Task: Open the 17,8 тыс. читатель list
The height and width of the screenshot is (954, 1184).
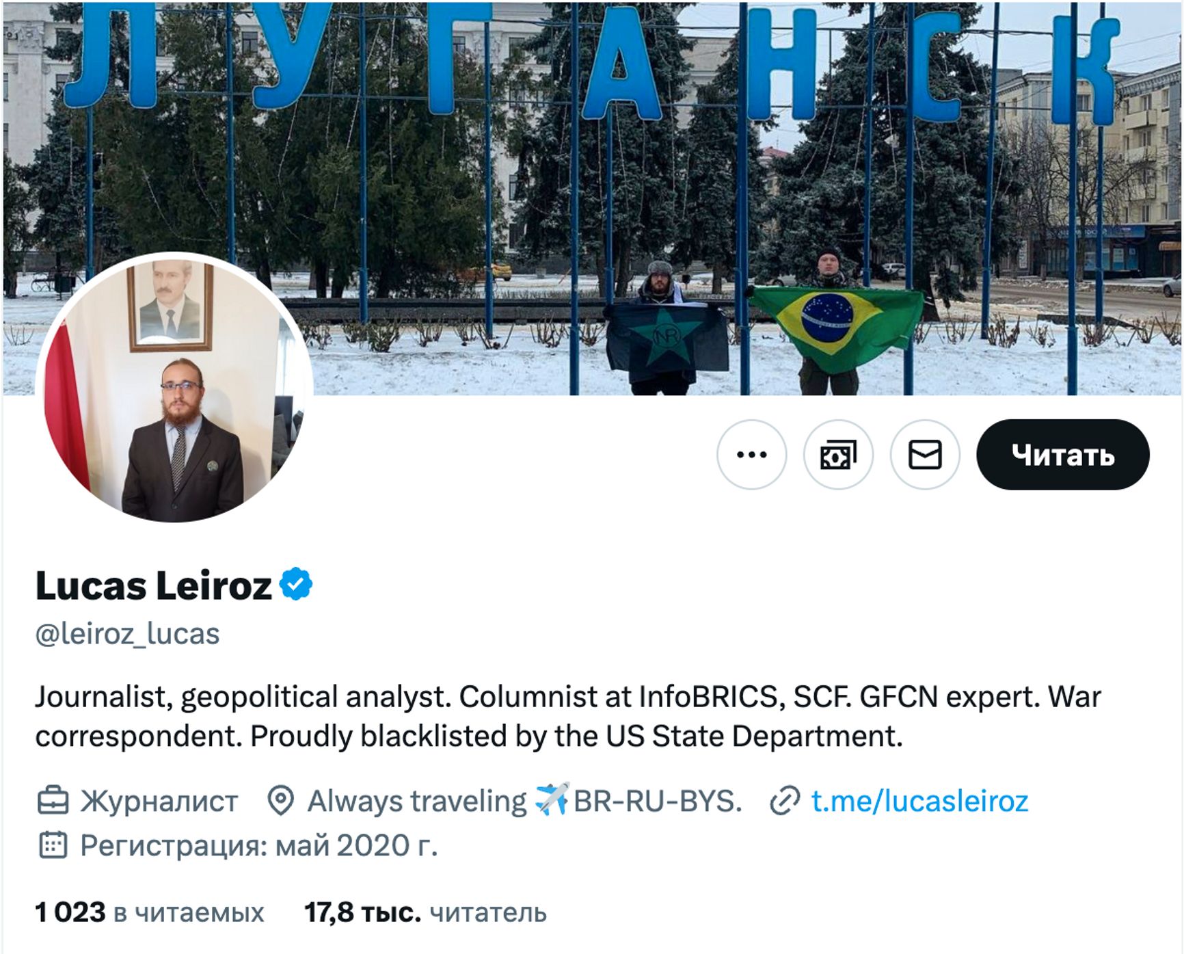Action: click(x=425, y=912)
